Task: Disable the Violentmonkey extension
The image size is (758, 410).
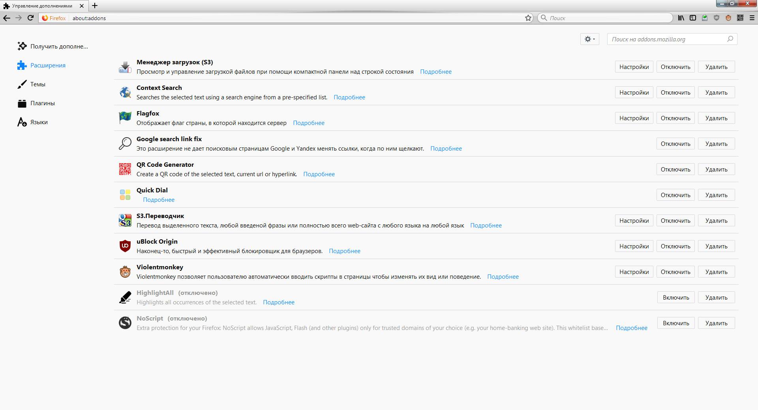Action: coord(675,272)
